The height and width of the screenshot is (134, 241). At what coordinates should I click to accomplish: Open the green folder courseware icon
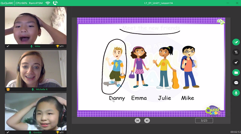tap(236, 73)
